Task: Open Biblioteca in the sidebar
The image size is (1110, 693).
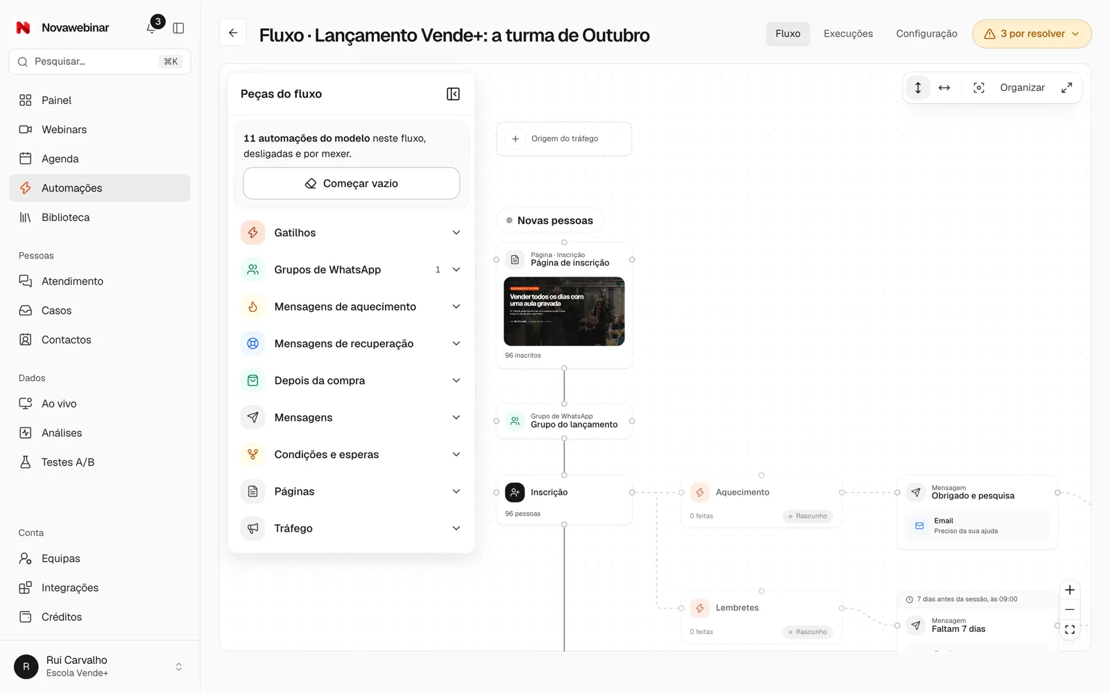Action: point(100,218)
